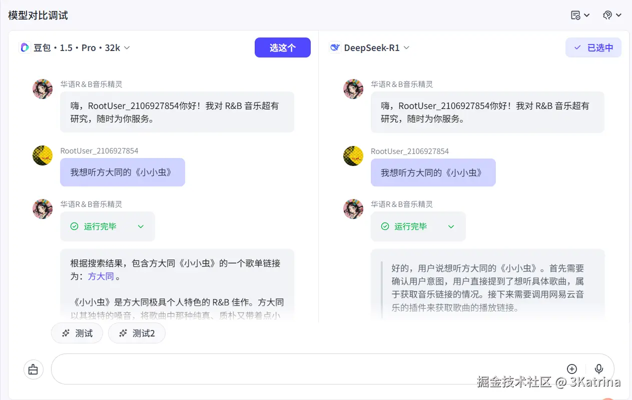
Task: Click the 模型对比调试 page title
Action: click(38, 15)
